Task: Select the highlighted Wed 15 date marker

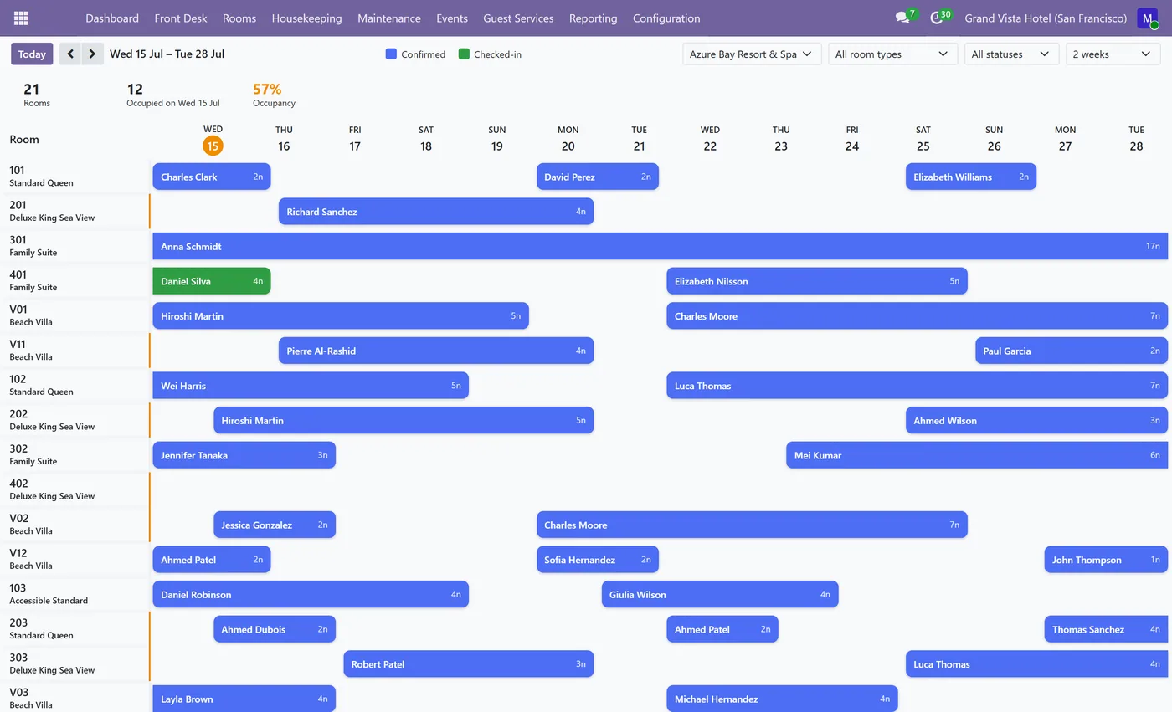Action: pos(213,146)
